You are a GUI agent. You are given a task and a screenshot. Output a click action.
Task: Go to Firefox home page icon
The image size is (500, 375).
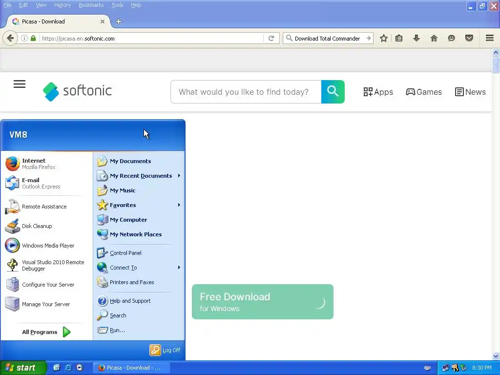coord(434,38)
